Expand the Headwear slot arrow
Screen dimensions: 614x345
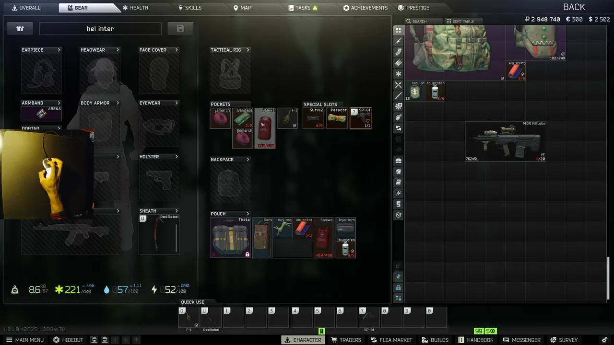click(x=118, y=50)
